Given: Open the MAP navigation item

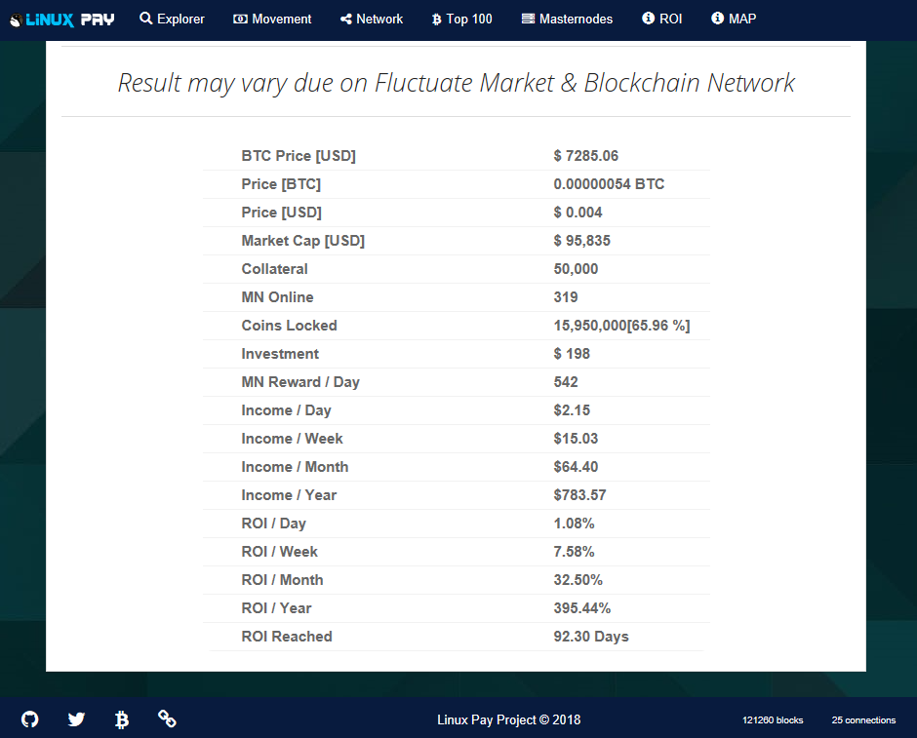Looking at the screenshot, I should point(734,19).
